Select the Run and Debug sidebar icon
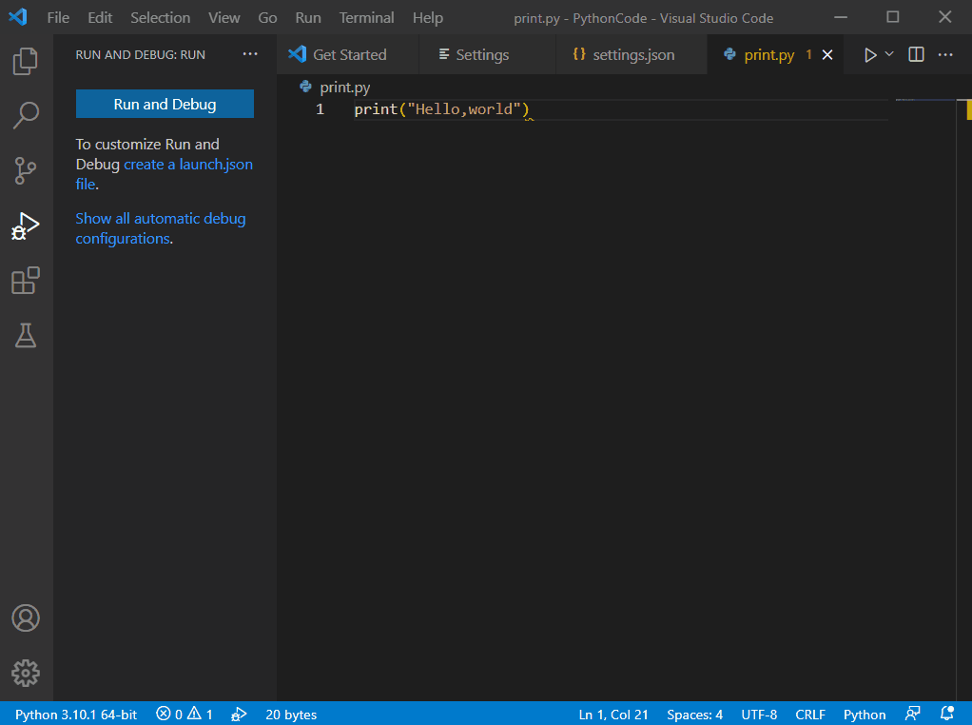Screen dimensions: 972x725 click(x=25, y=225)
